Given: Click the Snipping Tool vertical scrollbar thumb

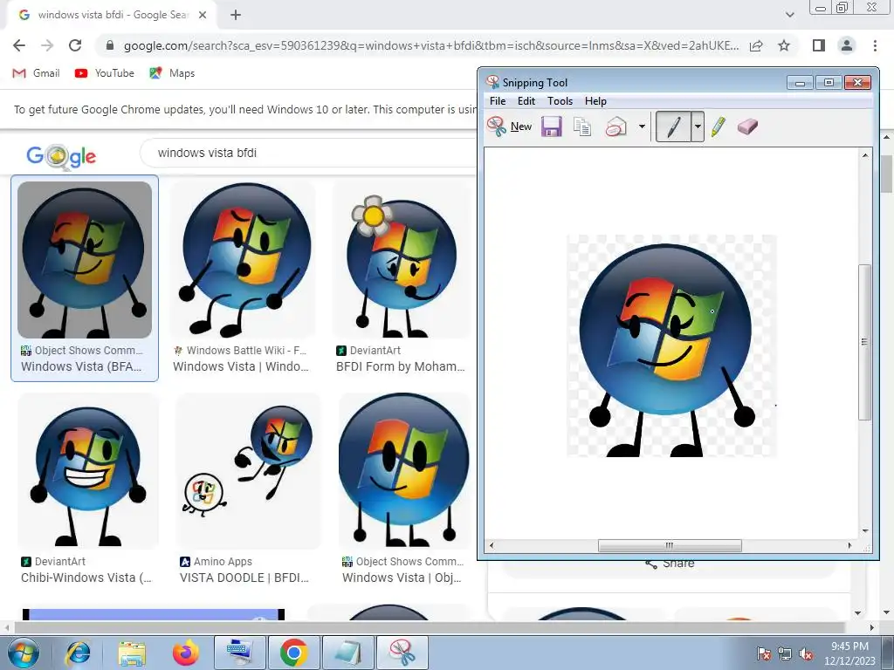Looking at the screenshot, I should tap(865, 342).
